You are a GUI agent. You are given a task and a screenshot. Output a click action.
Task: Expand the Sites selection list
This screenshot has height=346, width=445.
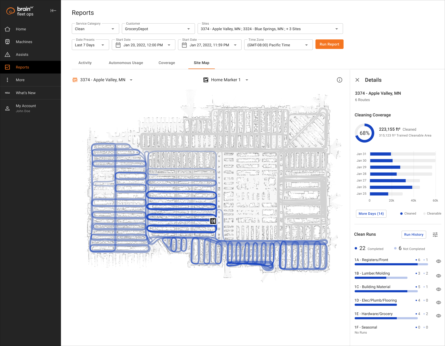point(336,29)
